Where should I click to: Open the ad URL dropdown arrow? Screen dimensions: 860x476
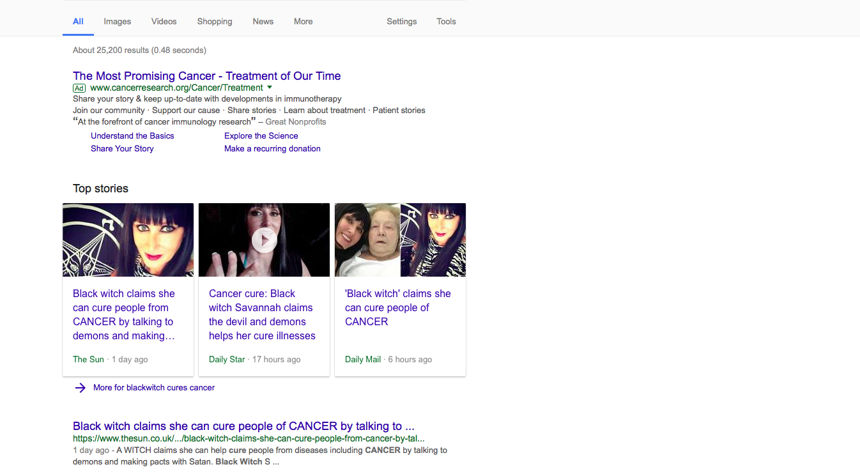270,88
